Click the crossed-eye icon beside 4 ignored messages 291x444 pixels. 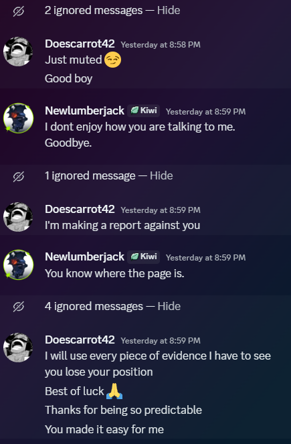[x=19, y=307]
